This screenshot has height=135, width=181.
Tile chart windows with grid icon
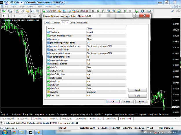(x=119, y=11)
